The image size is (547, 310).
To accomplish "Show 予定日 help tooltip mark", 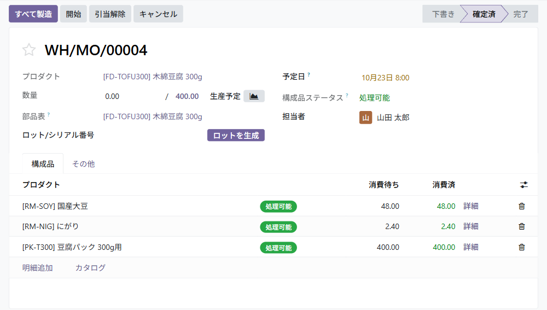I will click(309, 74).
